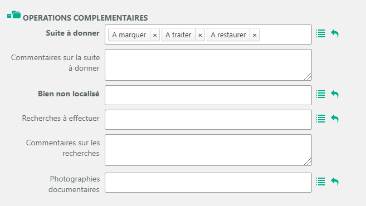This screenshot has height=206, width=366.
Task: Focus the Commentaires sur les recherches textarea
Action: pyautogui.click(x=208, y=150)
